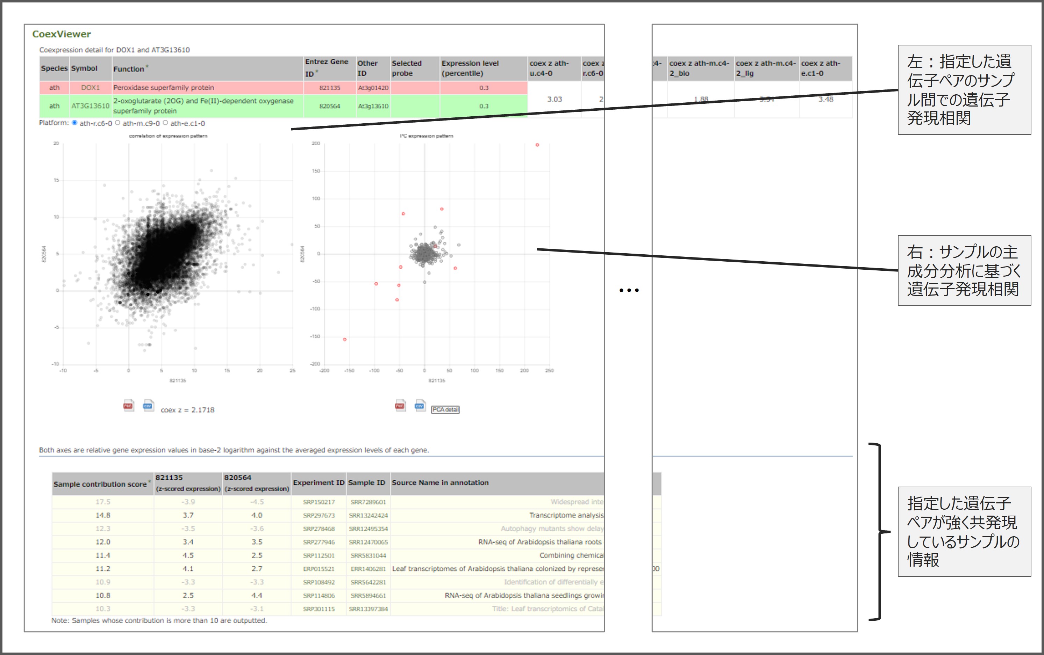Download the PC expression plot CSV
Viewport: 1044px width, 655px height.
420,406
